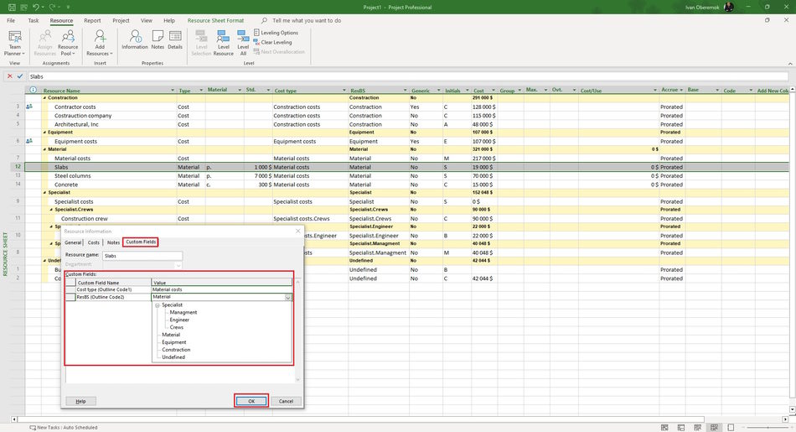Click the Add Resources icon
This screenshot has height=432, width=796.
tap(100, 36)
